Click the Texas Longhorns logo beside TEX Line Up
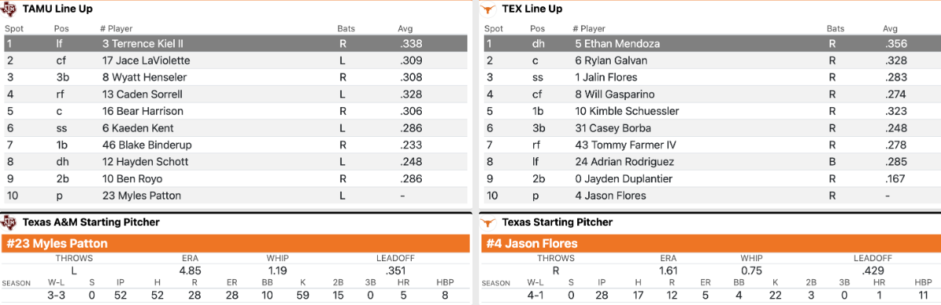This screenshot has width=941, height=305. [489, 9]
